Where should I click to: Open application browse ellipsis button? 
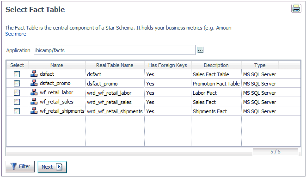pos(200,50)
